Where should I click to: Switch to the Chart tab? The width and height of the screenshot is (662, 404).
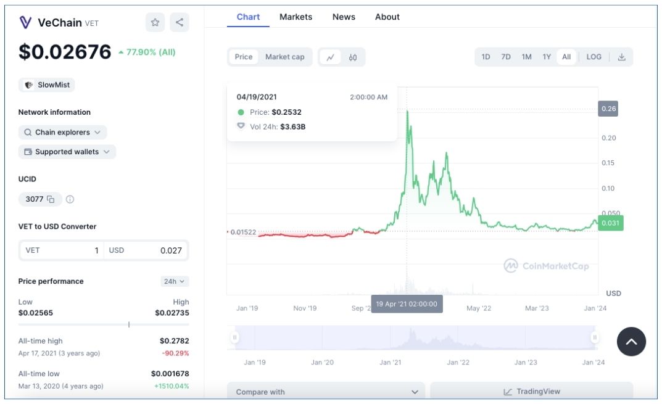[x=248, y=17]
